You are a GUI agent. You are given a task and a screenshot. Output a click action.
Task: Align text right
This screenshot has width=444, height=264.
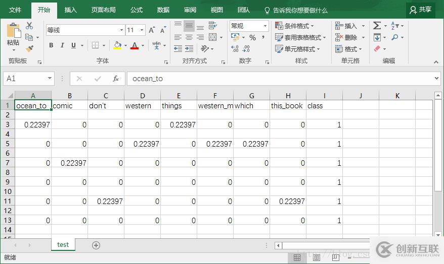click(200, 37)
